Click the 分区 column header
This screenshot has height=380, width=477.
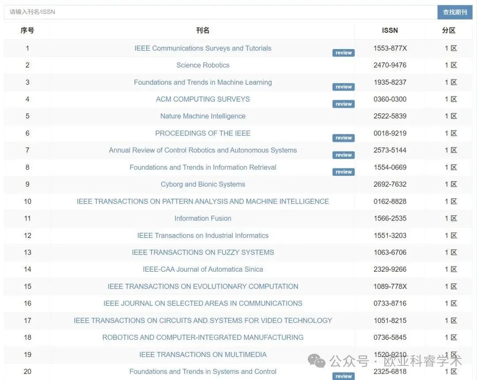[x=449, y=30]
